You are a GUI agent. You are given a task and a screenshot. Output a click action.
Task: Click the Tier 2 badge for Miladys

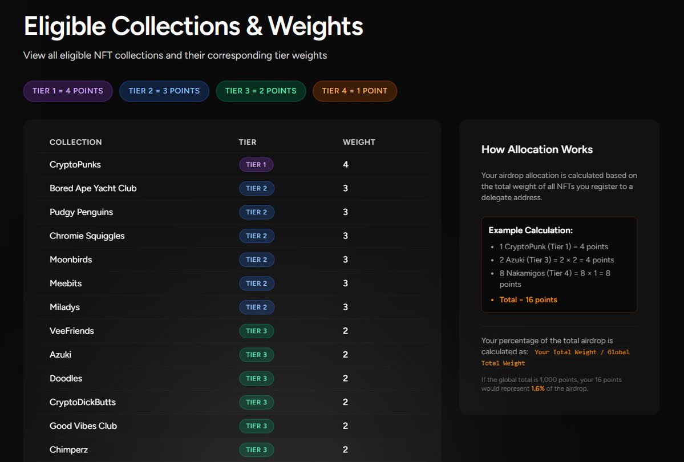[x=257, y=307]
